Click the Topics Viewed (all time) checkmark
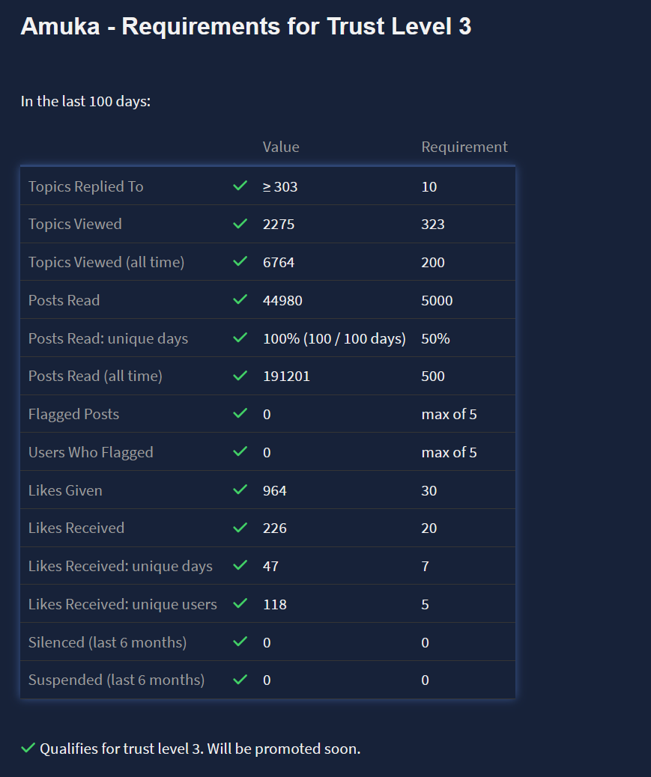This screenshot has height=777, width=651. point(240,262)
